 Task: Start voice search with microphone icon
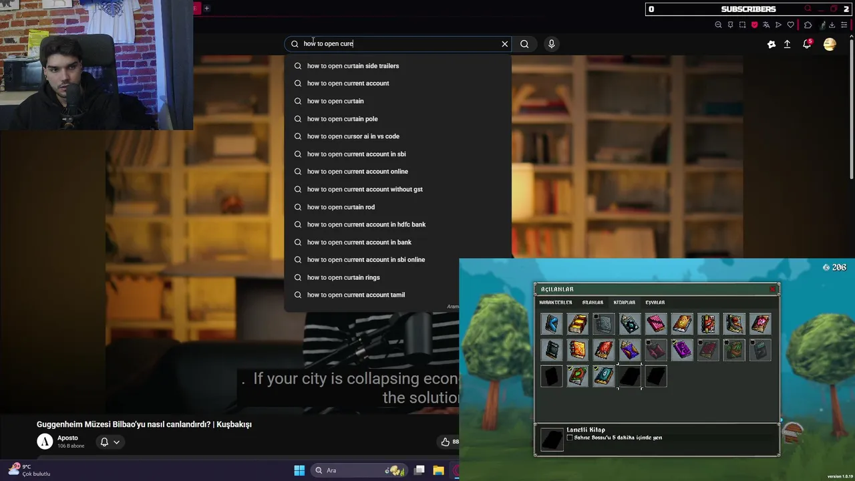pos(551,44)
